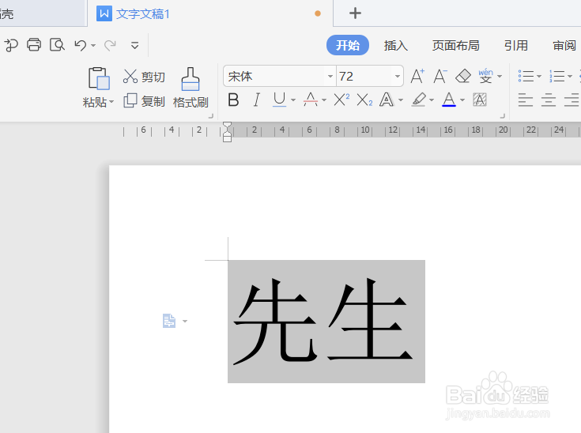Screen dimensions: 581x433
Task: Align text right
Action: [x=572, y=100]
